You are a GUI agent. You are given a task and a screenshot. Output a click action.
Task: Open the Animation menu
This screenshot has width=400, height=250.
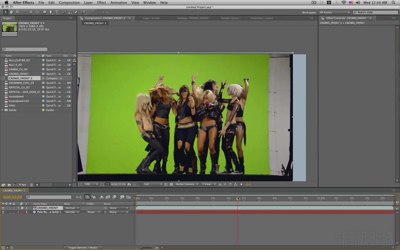[118, 2]
